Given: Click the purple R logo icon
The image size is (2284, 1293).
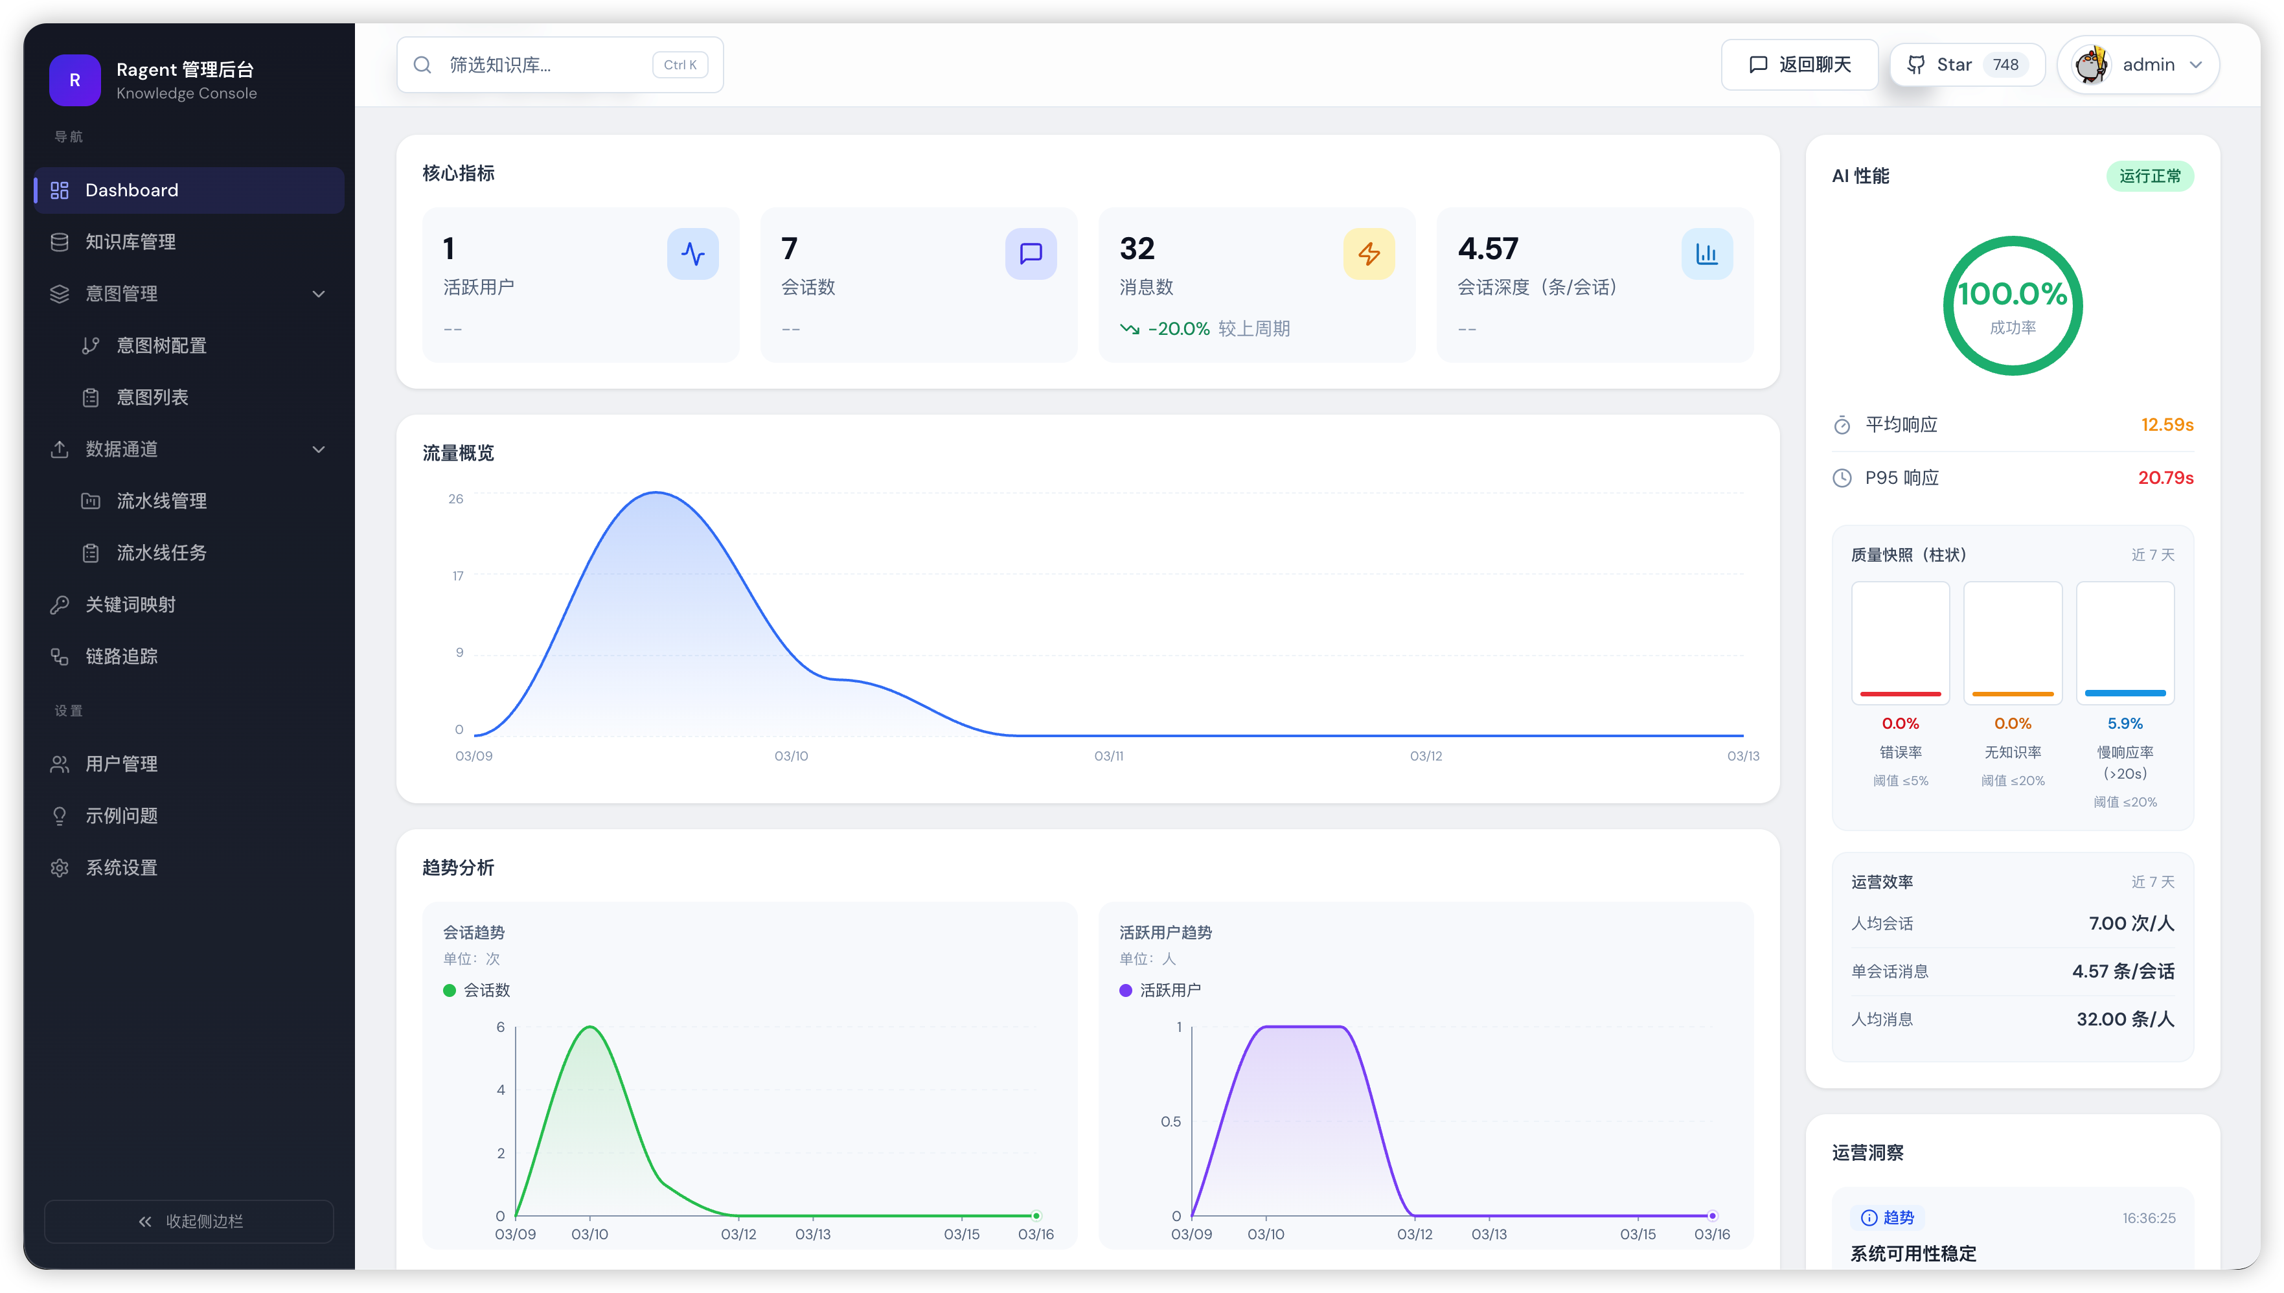Looking at the screenshot, I should click(74, 80).
